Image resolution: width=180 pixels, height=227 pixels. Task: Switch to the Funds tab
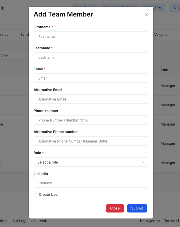point(4,34)
